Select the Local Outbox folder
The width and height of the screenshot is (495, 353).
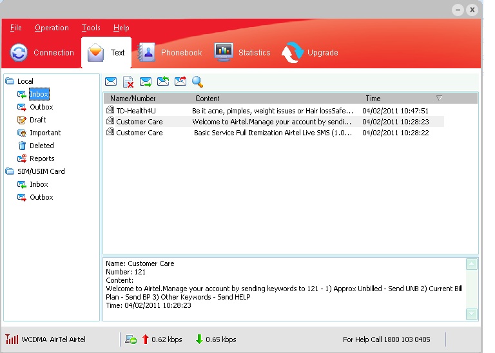(41, 107)
